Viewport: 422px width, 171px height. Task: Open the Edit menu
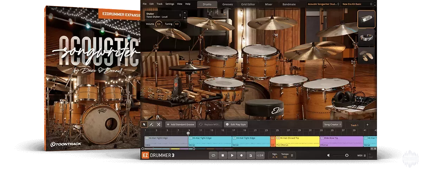click(x=152, y=4)
